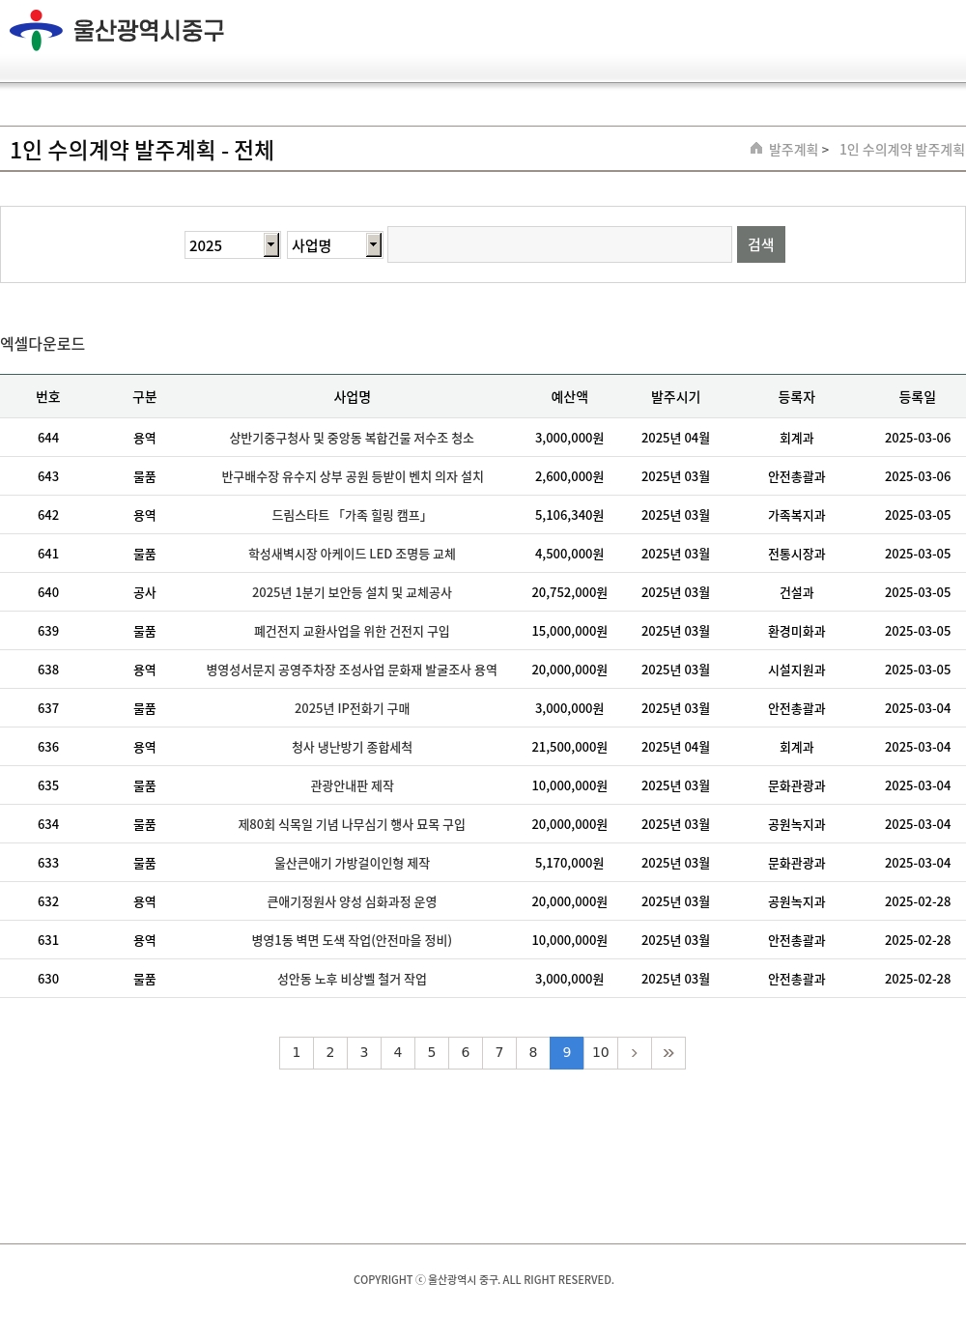This screenshot has width=966, height=1341.
Task: Open 2025년 1분기 보안등 설치 및 교체공사
Action: point(352,592)
